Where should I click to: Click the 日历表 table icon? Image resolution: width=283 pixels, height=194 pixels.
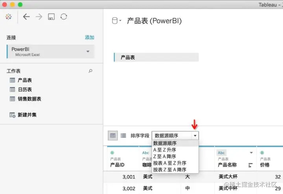coord(12,89)
